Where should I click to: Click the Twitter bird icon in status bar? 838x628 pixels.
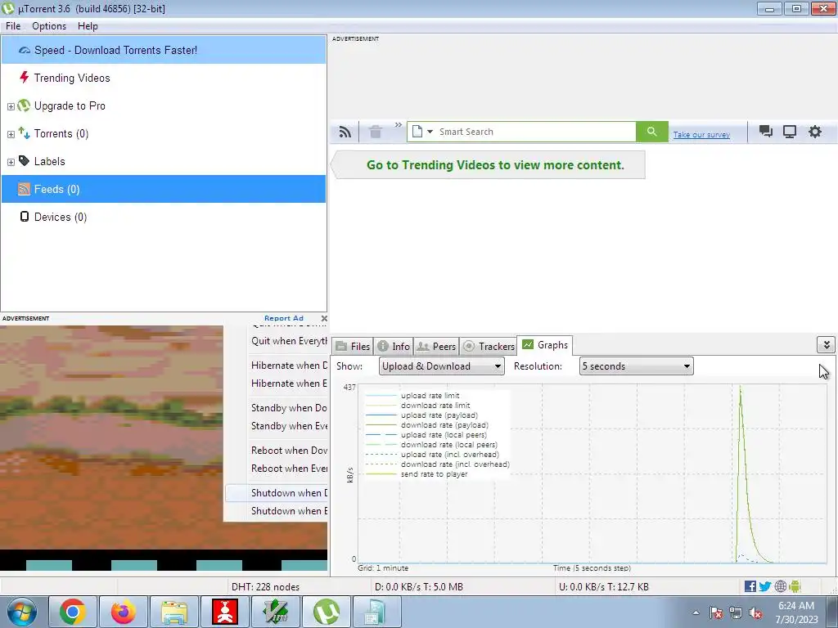[x=765, y=586]
